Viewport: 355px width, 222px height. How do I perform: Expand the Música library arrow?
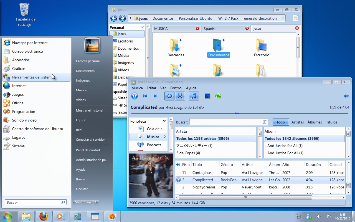(x=164, y=137)
